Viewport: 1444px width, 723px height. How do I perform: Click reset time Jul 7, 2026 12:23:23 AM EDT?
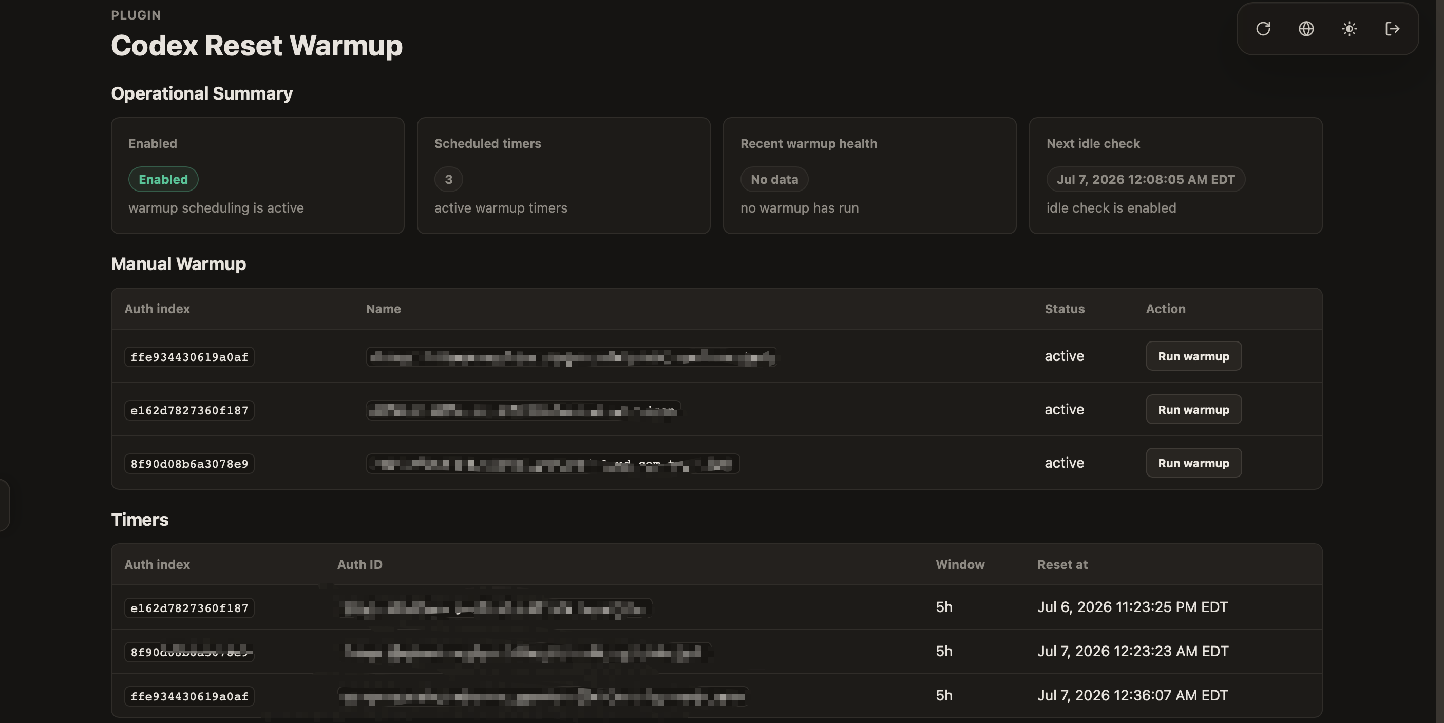(x=1132, y=651)
